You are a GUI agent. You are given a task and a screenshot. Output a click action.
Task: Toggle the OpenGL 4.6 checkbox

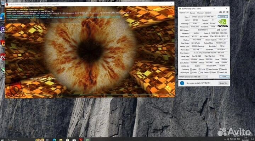[218, 73]
